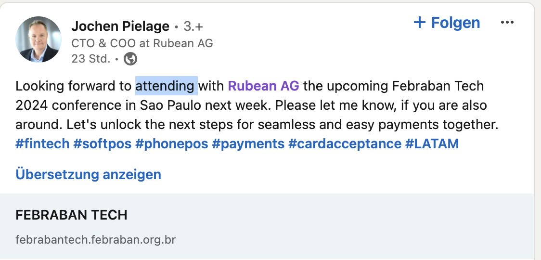
Task: Click the febrabantech.febraban.org.br URL
Action: [95, 239]
